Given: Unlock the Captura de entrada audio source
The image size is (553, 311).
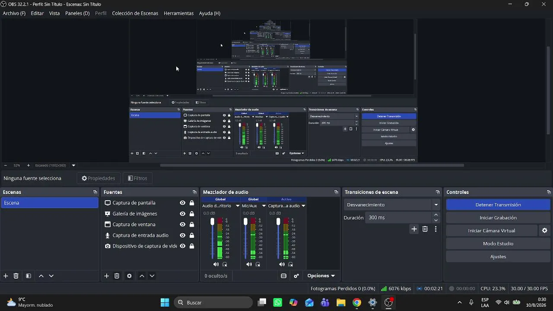Looking at the screenshot, I should (192, 235).
